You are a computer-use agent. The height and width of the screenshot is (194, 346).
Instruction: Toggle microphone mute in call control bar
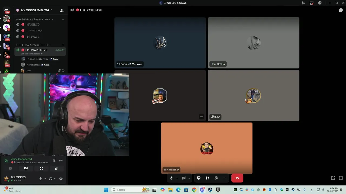tap(171, 178)
